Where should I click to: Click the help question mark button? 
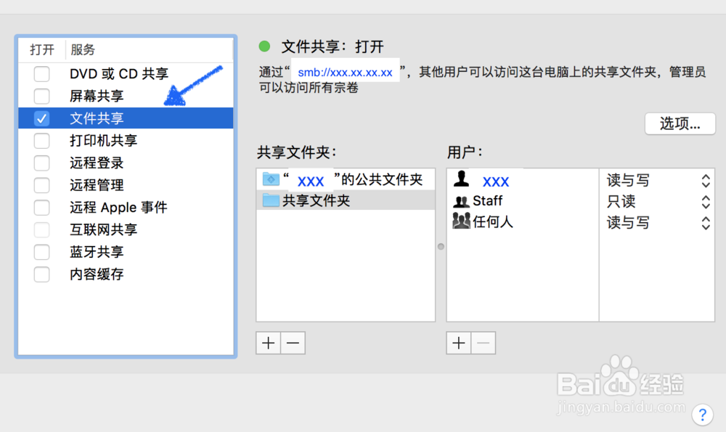(x=702, y=414)
